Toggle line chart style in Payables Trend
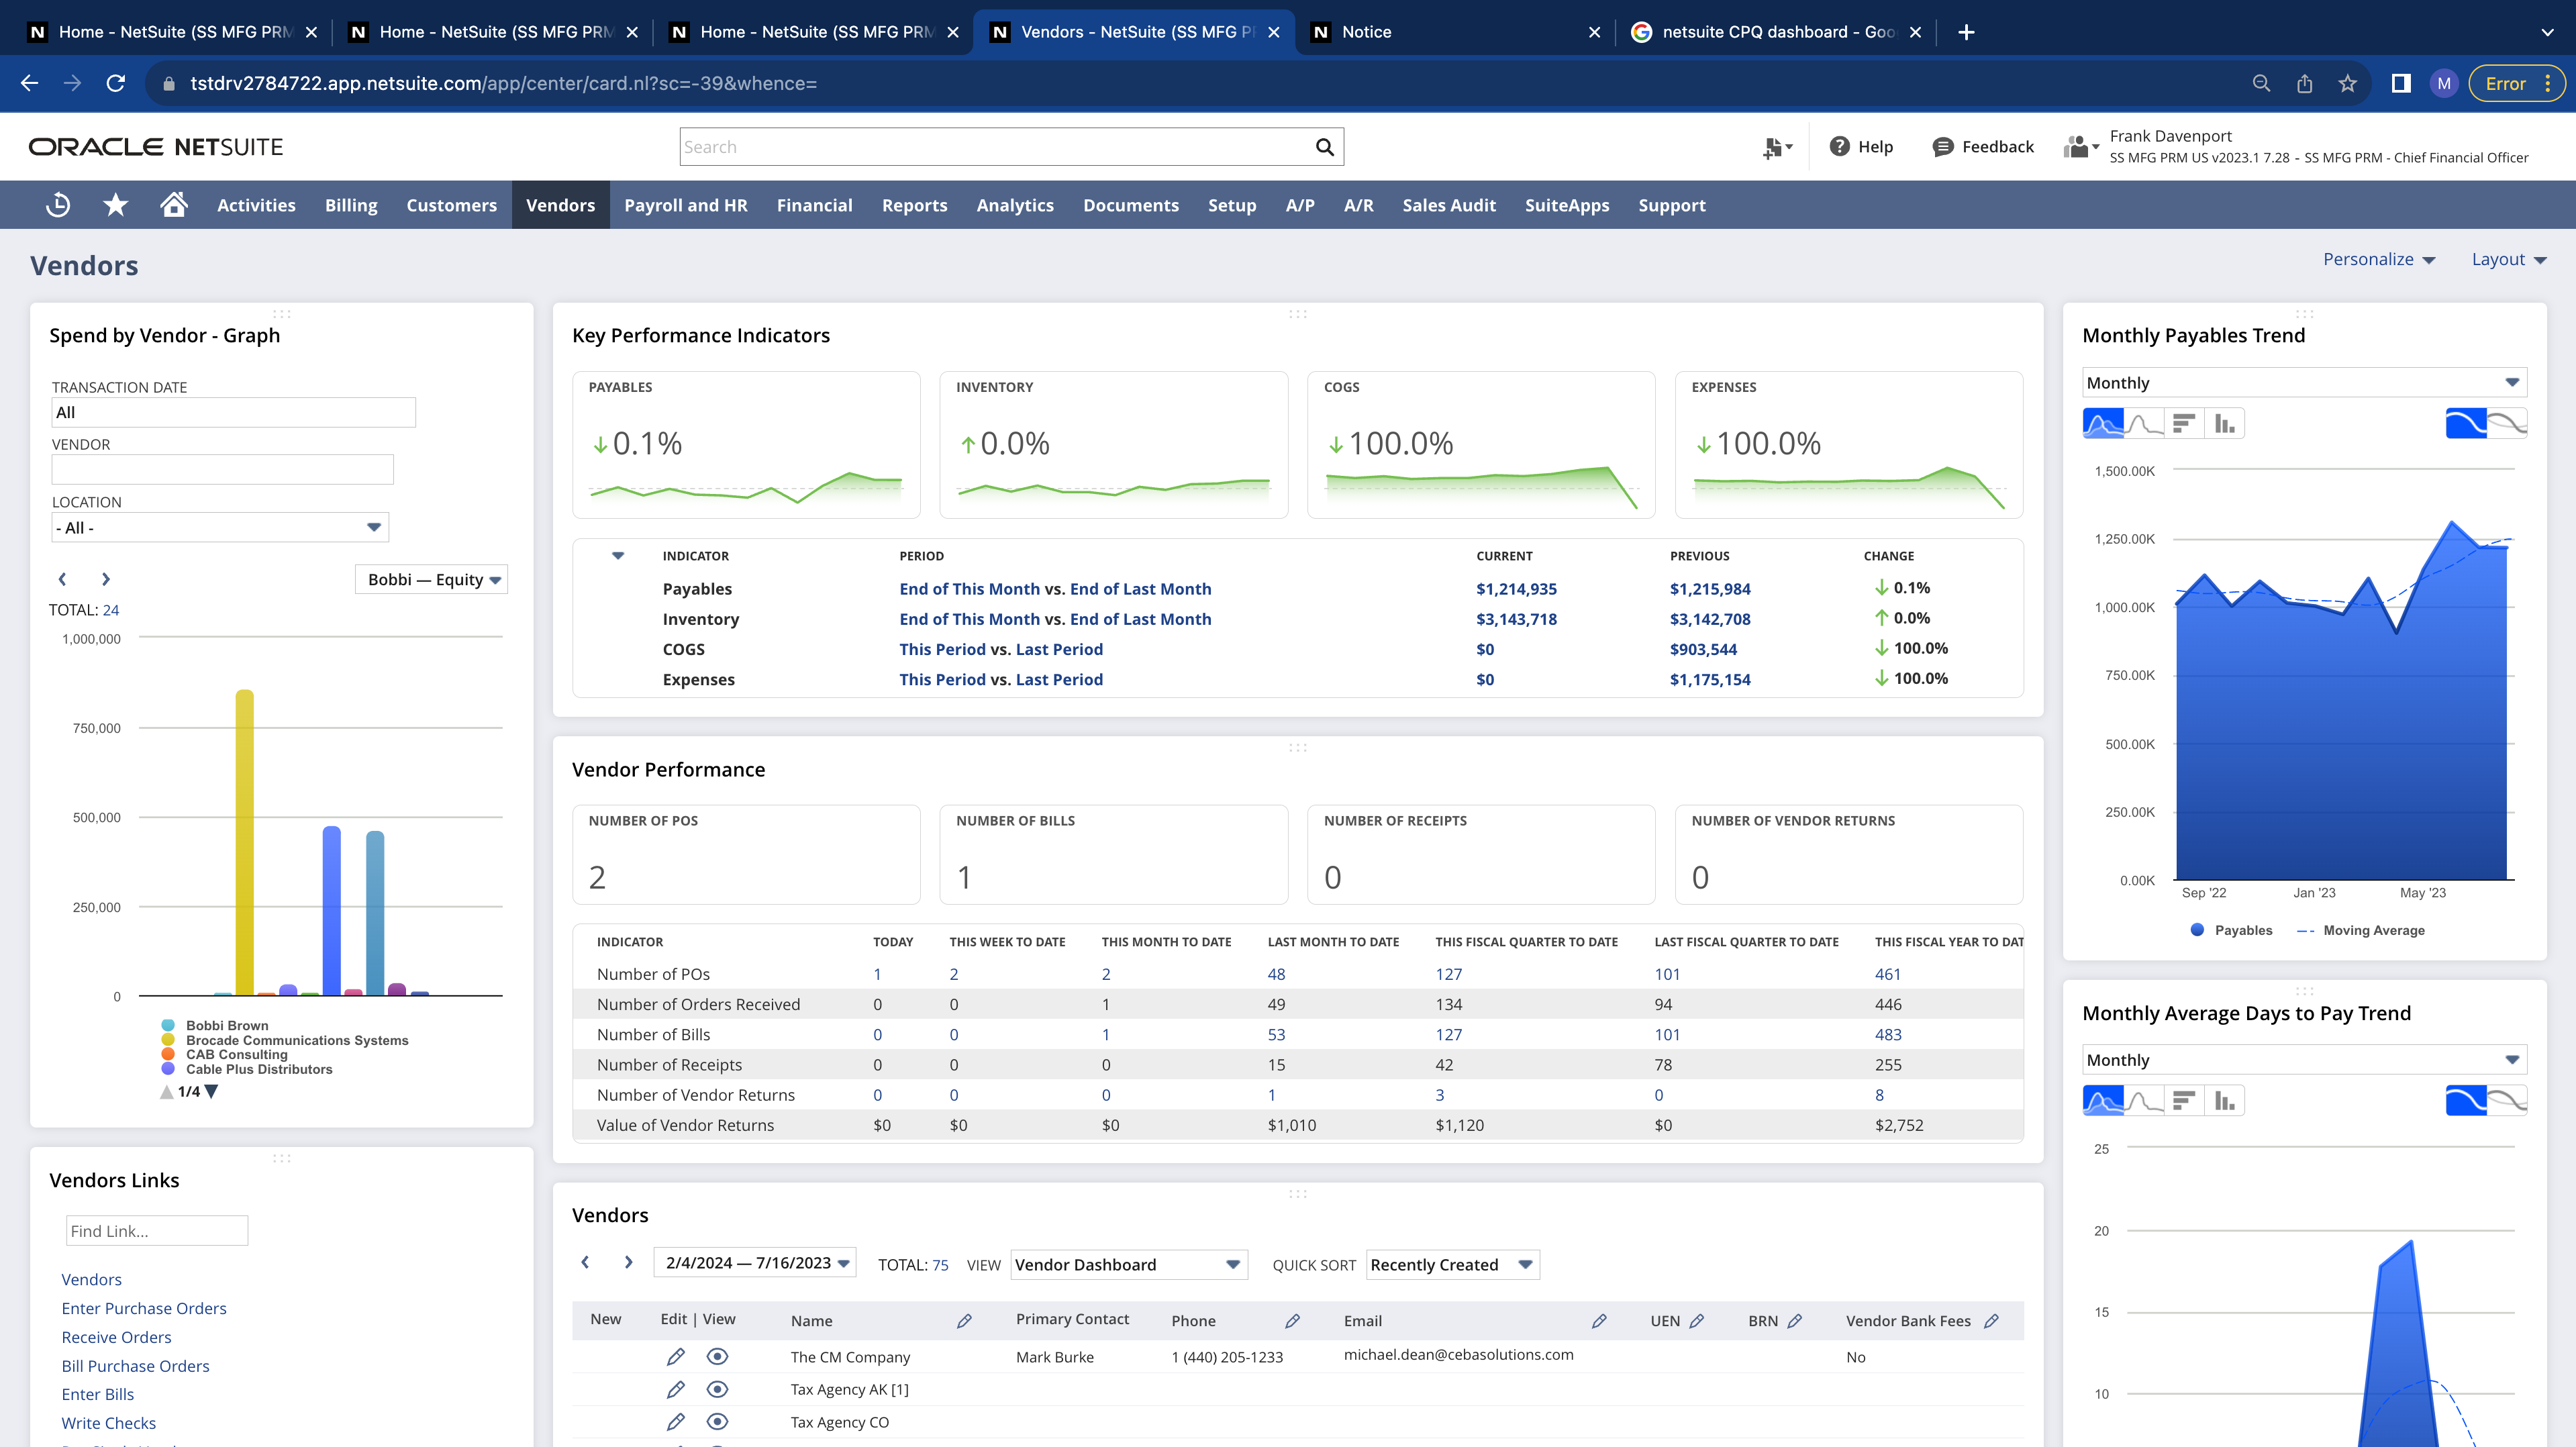 (x=2144, y=424)
